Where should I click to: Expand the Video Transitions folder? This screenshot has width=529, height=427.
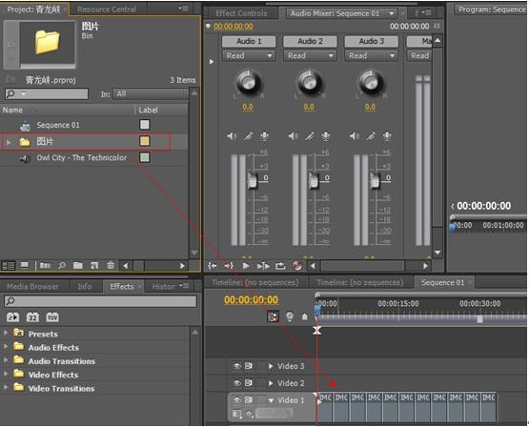[6, 388]
